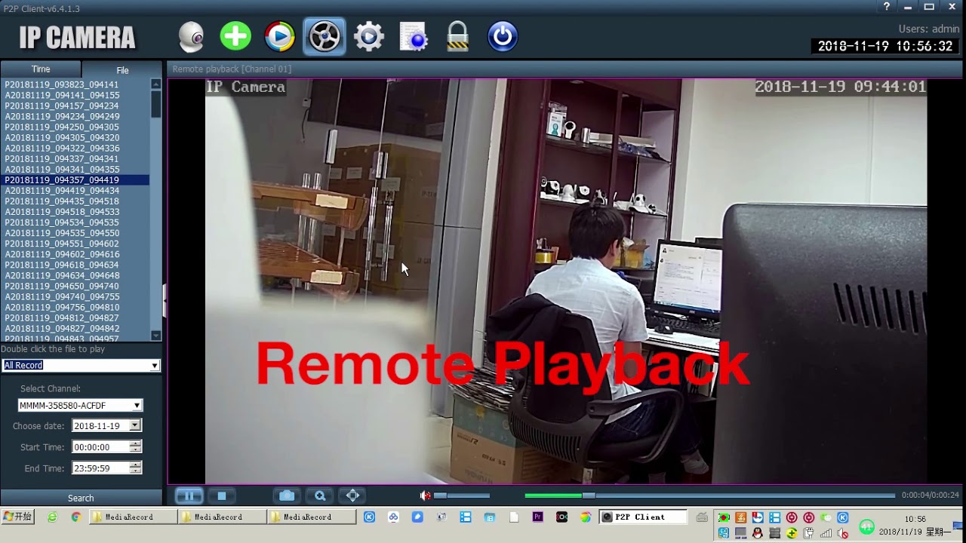
Task: Open Premiere Pro icon in taskbar
Action: 537,517
